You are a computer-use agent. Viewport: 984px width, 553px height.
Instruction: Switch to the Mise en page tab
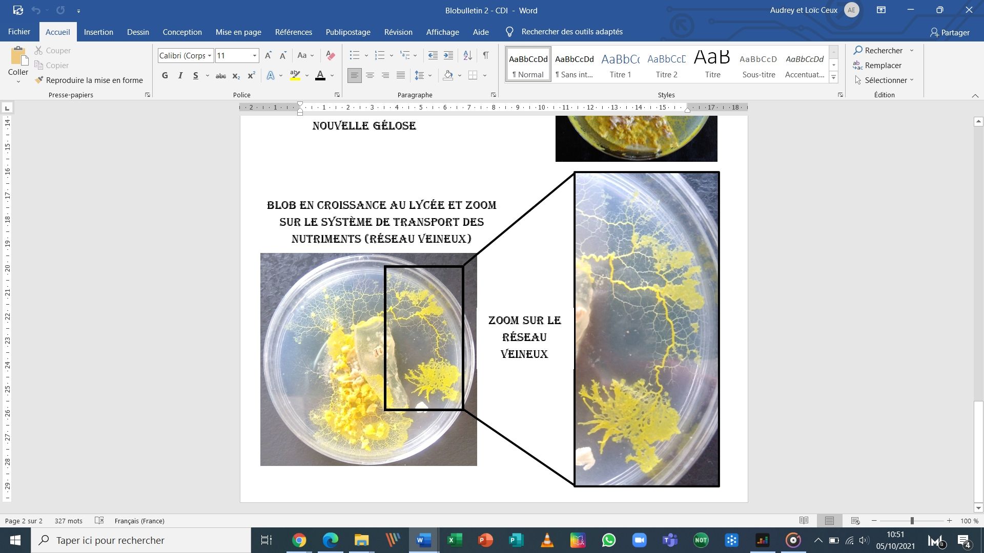pyautogui.click(x=238, y=32)
